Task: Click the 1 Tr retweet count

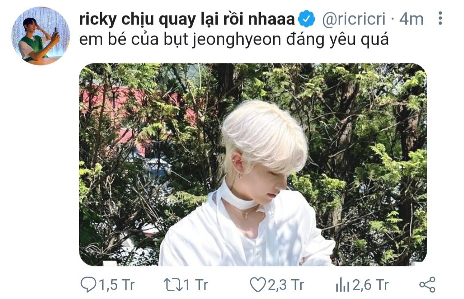Action: (196, 285)
